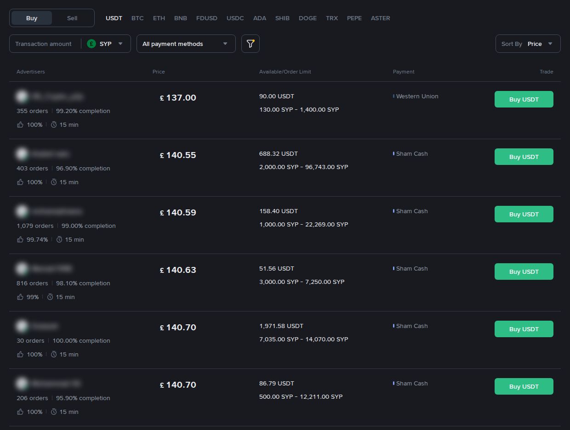Expand All payment methods dropdown
The width and height of the screenshot is (570, 430).
point(186,44)
